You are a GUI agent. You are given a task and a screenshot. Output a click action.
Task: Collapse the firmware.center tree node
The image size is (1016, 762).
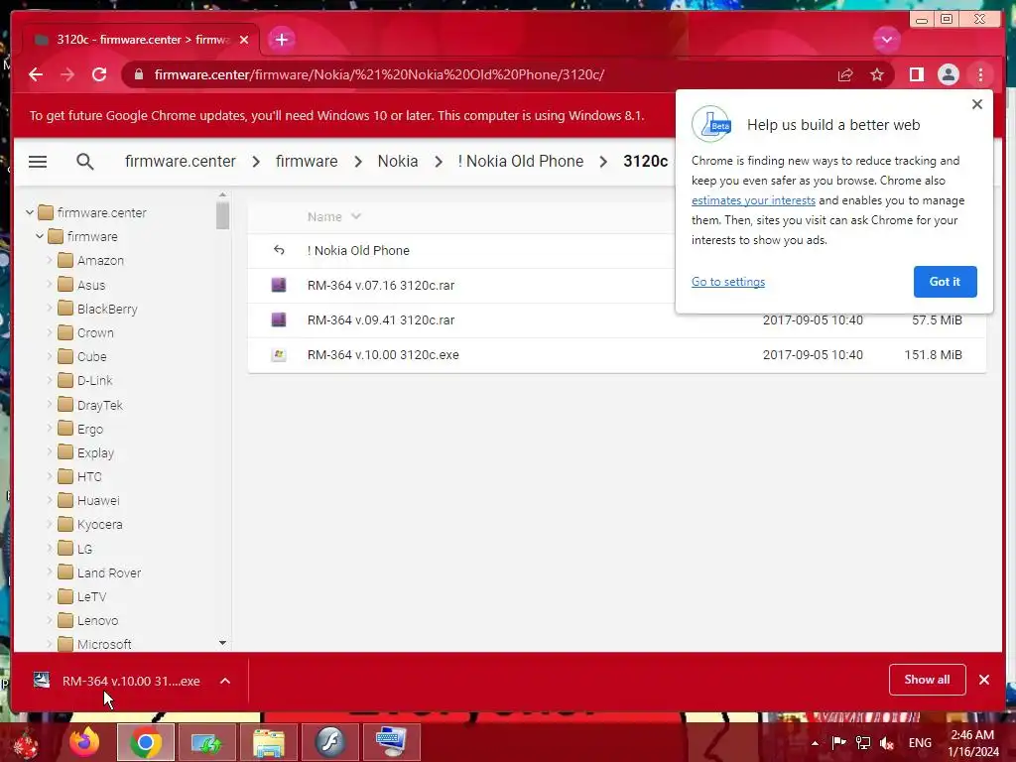pyautogui.click(x=29, y=212)
